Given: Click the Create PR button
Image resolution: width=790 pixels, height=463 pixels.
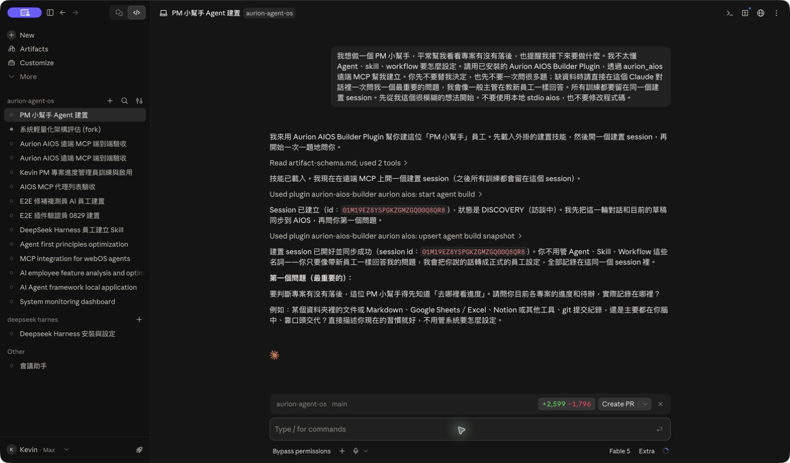Looking at the screenshot, I should tap(618, 404).
